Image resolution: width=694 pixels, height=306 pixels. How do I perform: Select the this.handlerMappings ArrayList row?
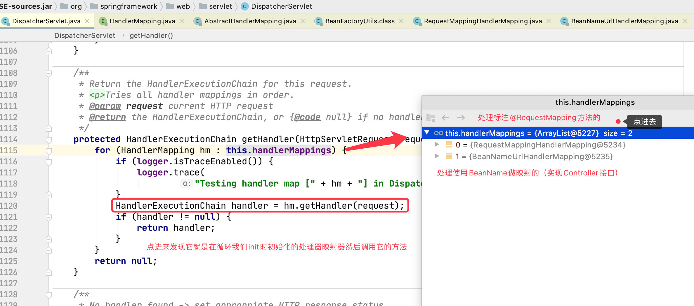[558, 133]
